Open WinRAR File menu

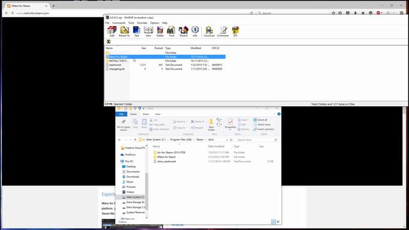pyautogui.click(x=107, y=23)
